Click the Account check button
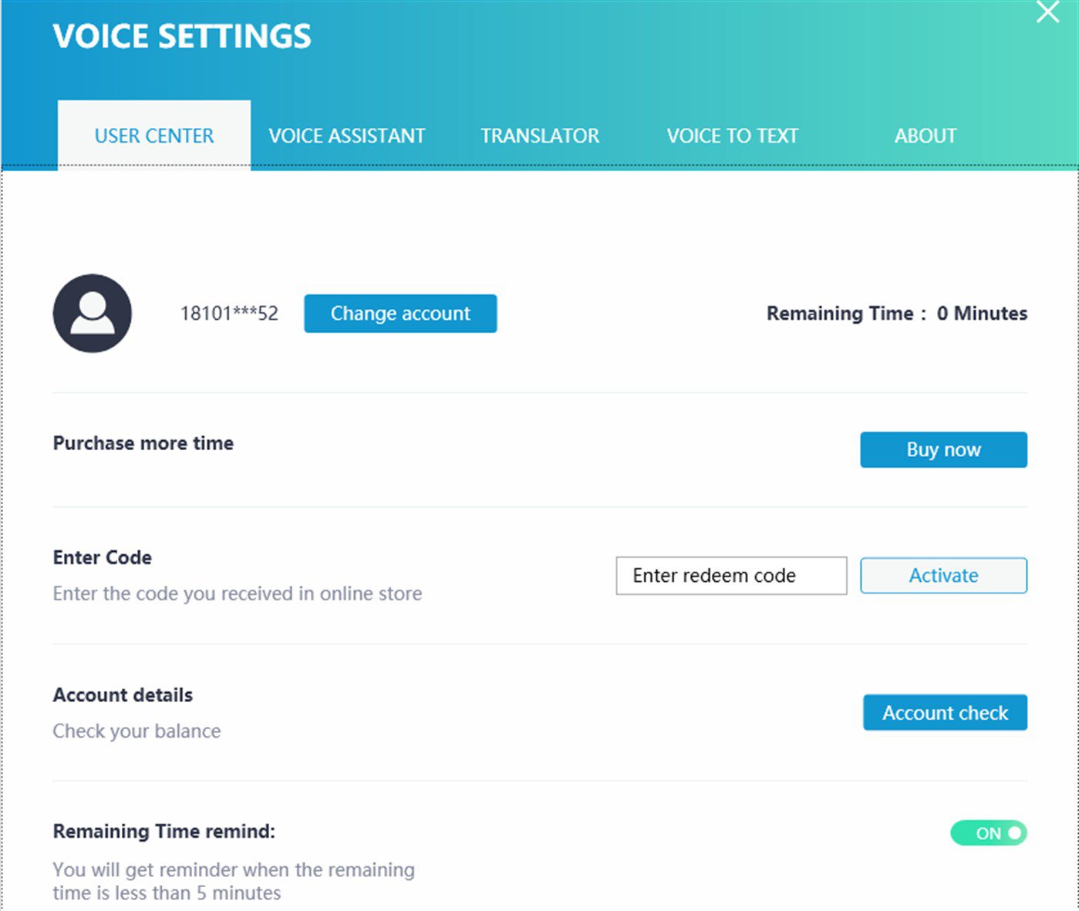The width and height of the screenshot is (1079, 911). (945, 713)
